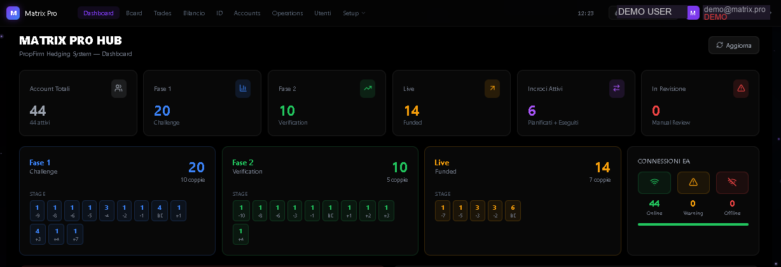781x267 pixels.
Task: Click the warning triangle icon on In Revisione
Action: [741, 88]
